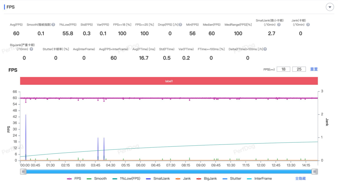Click help icon beside Smooth(稳帧指数)
The height and width of the screenshot is (182, 338).
pos(53,25)
